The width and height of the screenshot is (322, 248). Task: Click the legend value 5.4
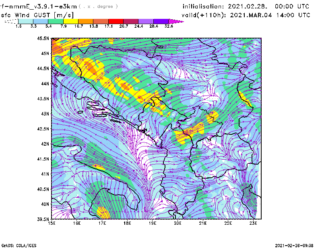click(48, 26)
